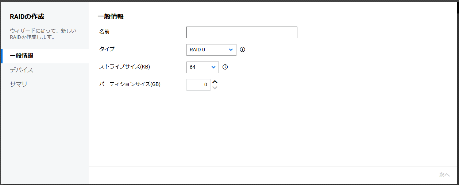Click the wizard description text in sidebar
The width and height of the screenshot is (459, 185).
[x=43, y=34]
